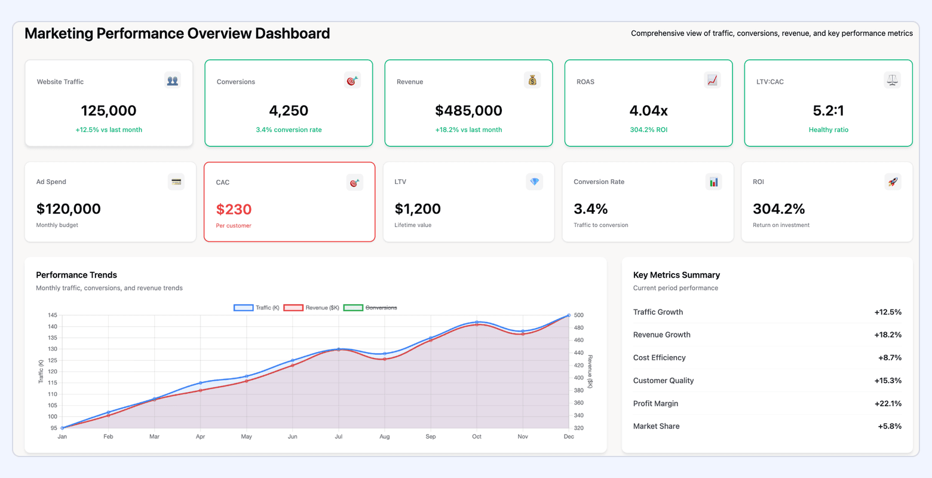Viewport: 932px width, 478px height.
Task: Hide the Traffic (K) series via legend
Action: 256,307
